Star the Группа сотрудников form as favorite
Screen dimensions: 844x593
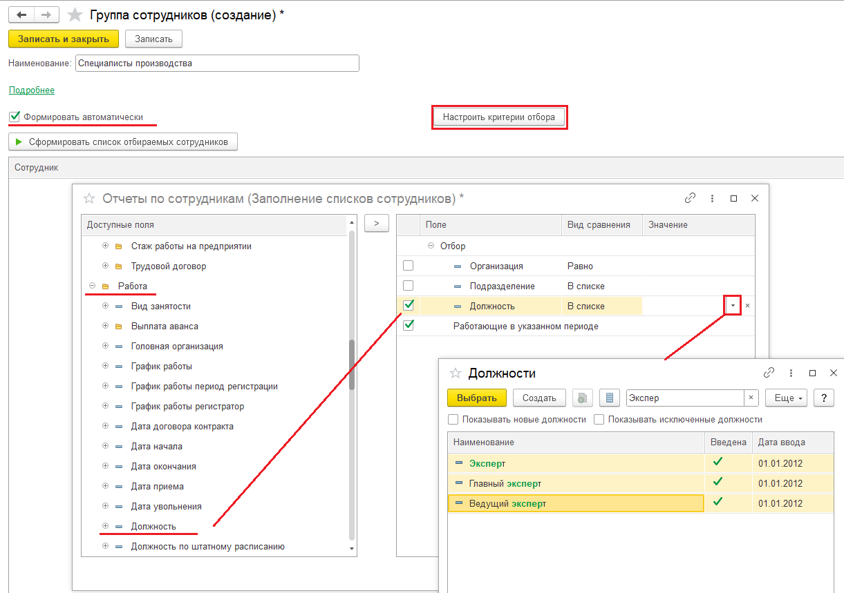click(75, 15)
